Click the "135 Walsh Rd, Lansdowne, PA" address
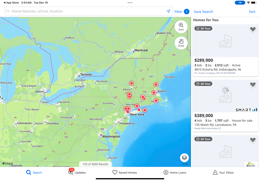Viewport: 260px width, 181px height. tap(215, 125)
